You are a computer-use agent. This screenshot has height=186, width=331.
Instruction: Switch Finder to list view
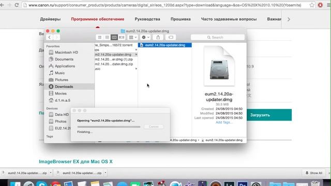click(107, 37)
